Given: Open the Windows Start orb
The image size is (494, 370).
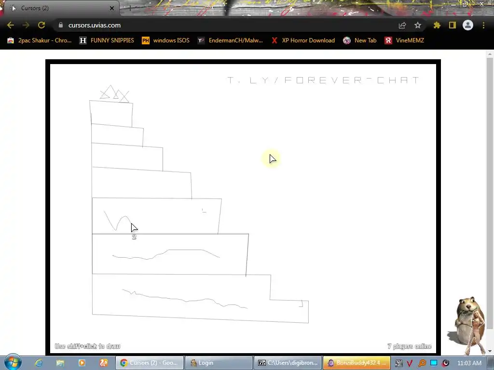Looking at the screenshot, I should pyautogui.click(x=13, y=362).
